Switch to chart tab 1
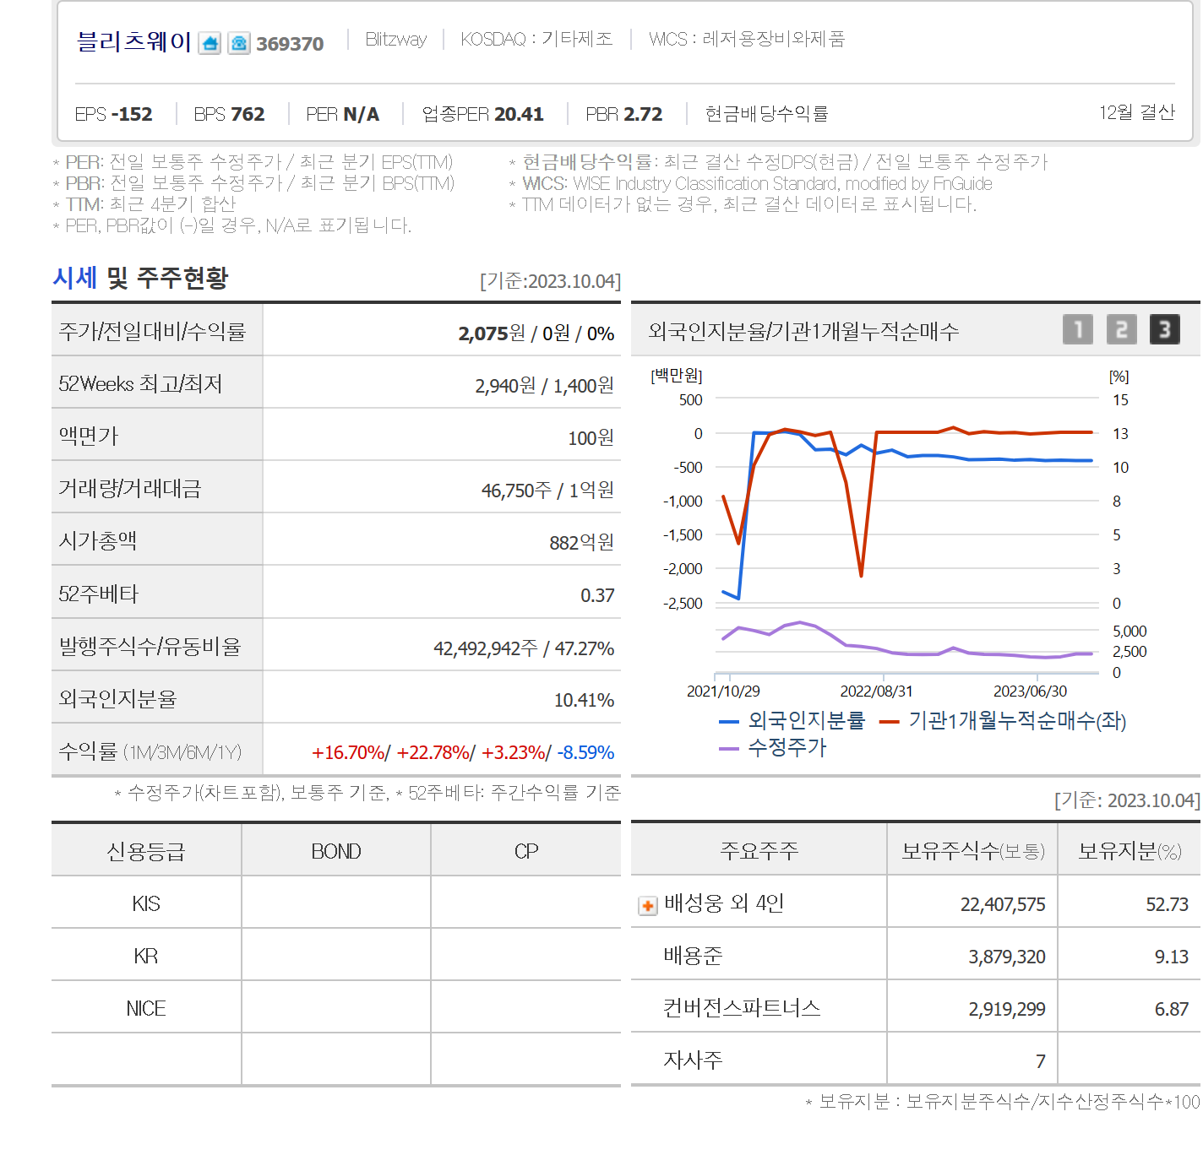This screenshot has height=1155, width=1203. click(x=1077, y=329)
